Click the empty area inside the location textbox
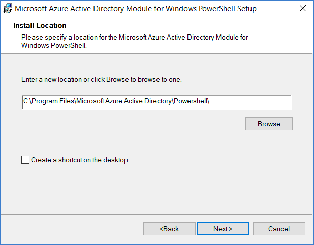The height and width of the screenshot is (245, 314). pyautogui.click(x=250, y=102)
